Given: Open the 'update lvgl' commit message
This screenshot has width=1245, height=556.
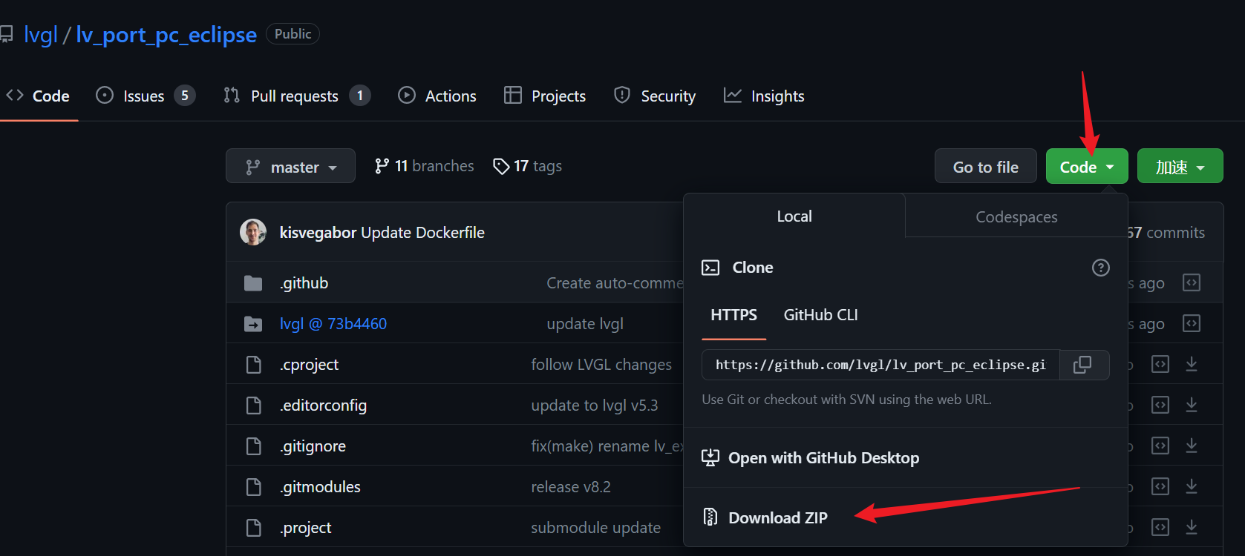Looking at the screenshot, I should point(585,324).
